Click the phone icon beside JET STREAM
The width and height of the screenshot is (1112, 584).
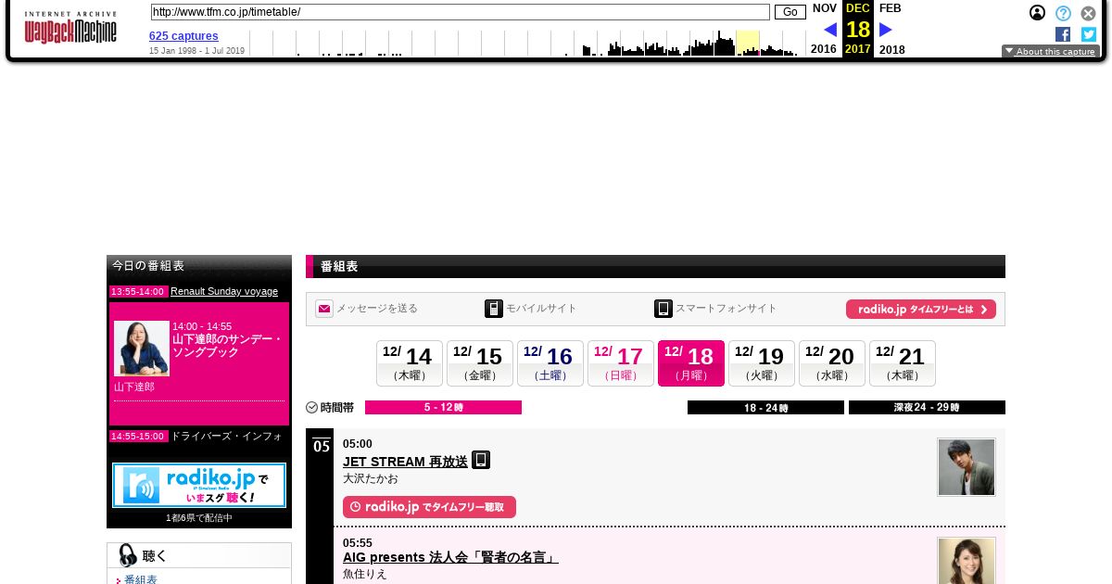pyautogui.click(x=481, y=460)
